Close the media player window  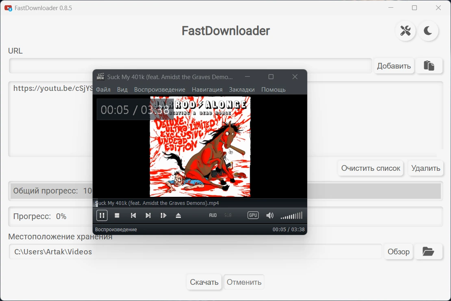pyautogui.click(x=295, y=77)
